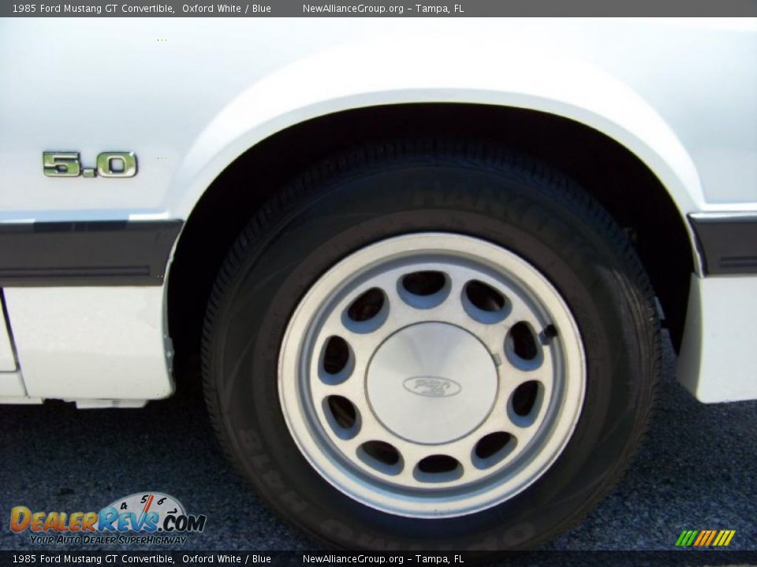
Task: Click top caption 'Oxford White / Blue'
Action: coord(226,8)
